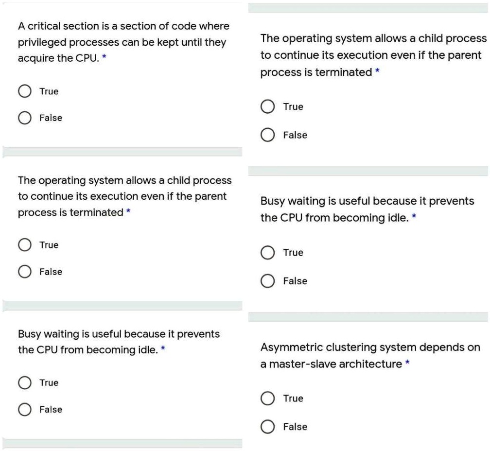Screen dimensions: 490x451
Task: Answer False to the asymmetric clustering question
Action: click(268, 427)
